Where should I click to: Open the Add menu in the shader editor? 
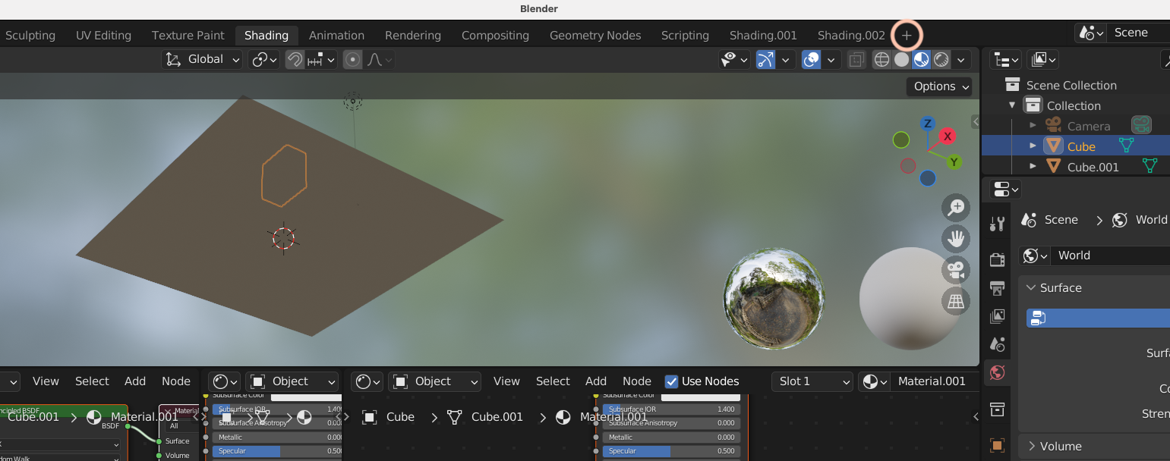(x=596, y=381)
